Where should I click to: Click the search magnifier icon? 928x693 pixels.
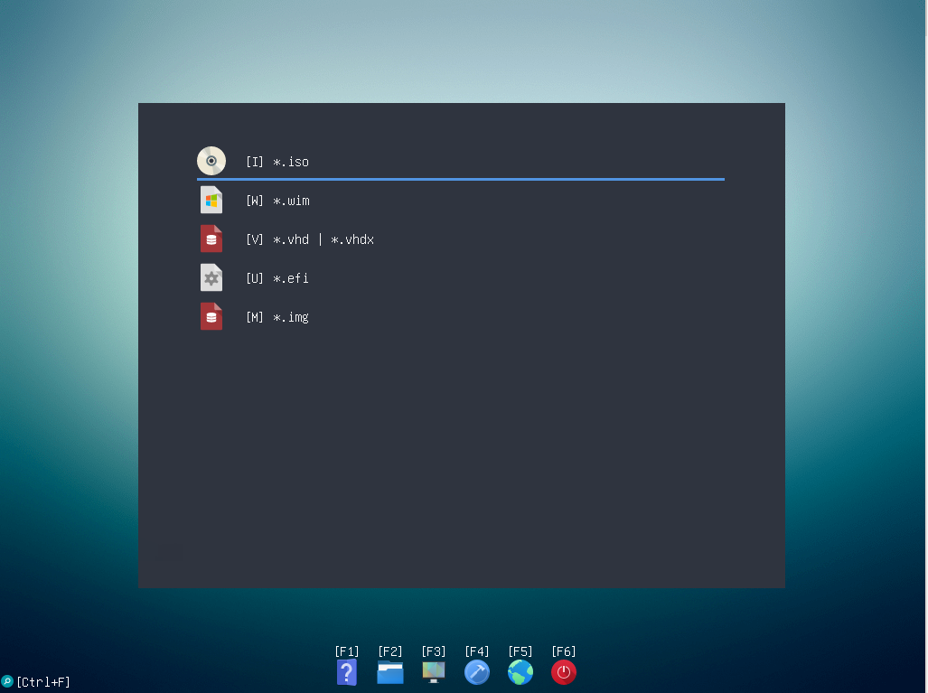click(x=7, y=681)
